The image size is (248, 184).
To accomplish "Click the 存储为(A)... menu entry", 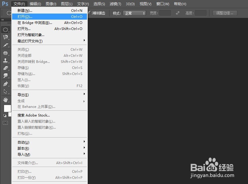I will pyautogui.click(x=50, y=74).
